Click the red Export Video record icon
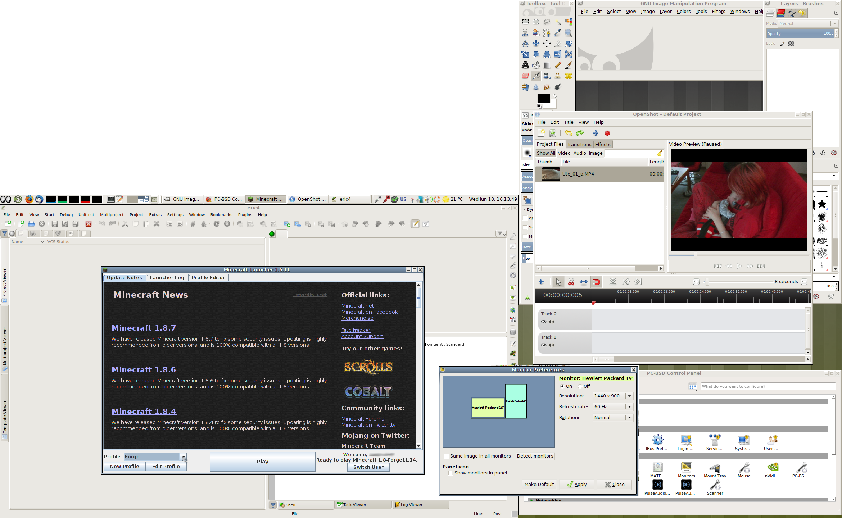This screenshot has width=842, height=518. coord(607,133)
